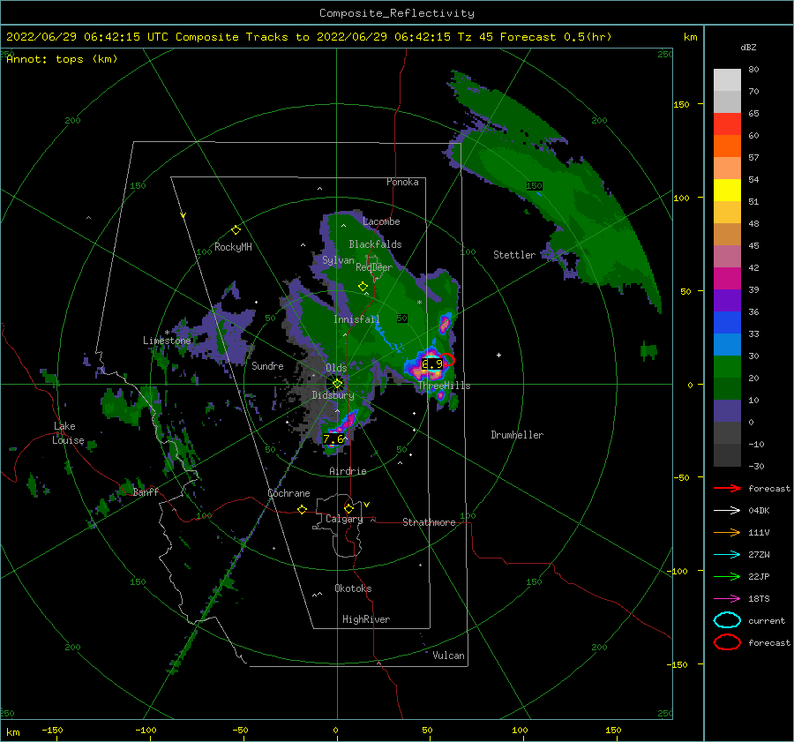Click the 150 range ring label near Stettler
Screen dimensions: 794x742
click(x=535, y=185)
